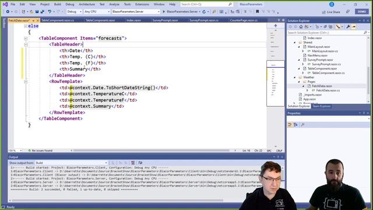The image size is (373, 210).
Task: Click the Visual Studio logo icon
Action: 5,4
